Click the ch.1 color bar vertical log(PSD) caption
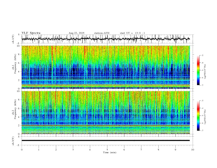 point(205,72)
